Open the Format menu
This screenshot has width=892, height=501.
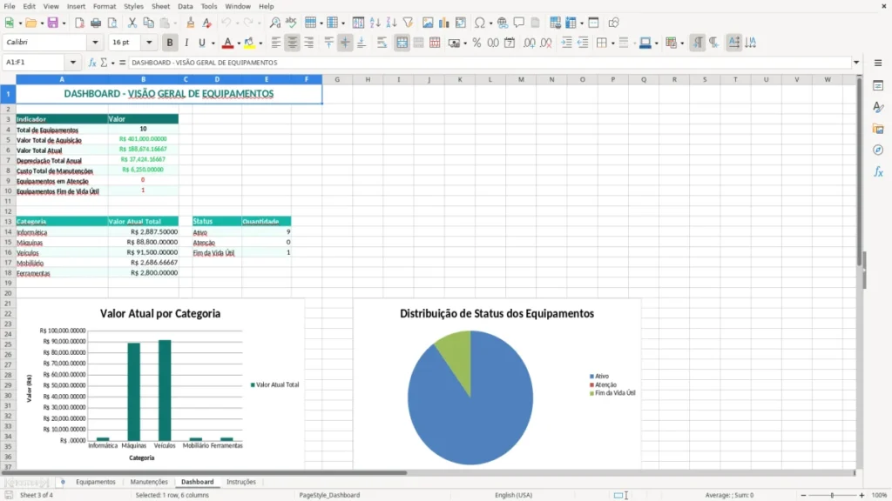pos(105,6)
